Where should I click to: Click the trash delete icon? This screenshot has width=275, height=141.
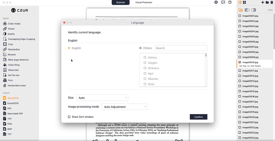pos(272,2)
